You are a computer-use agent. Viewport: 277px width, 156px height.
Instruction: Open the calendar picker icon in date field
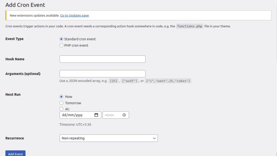[x=96, y=115]
